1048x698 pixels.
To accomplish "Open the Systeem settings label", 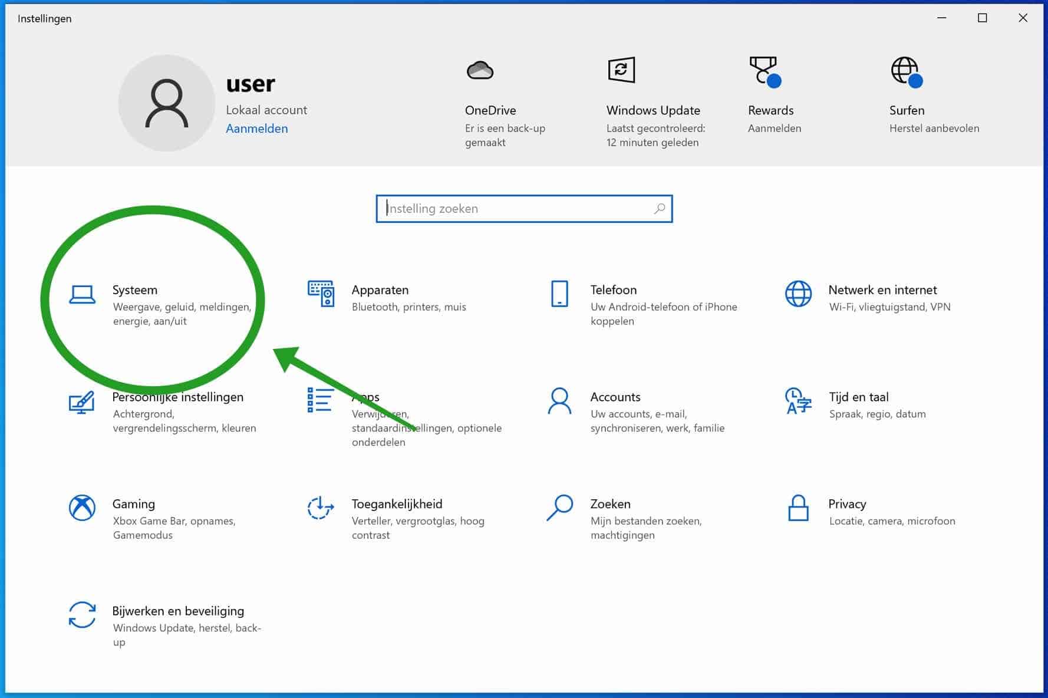I will pyautogui.click(x=135, y=290).
